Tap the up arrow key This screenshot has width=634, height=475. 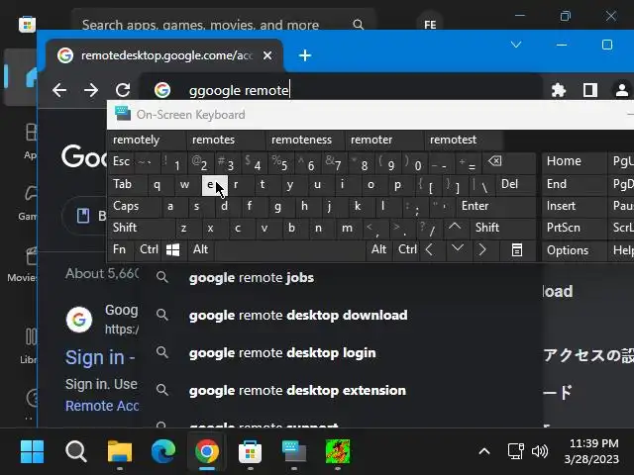tap(456, 228)
